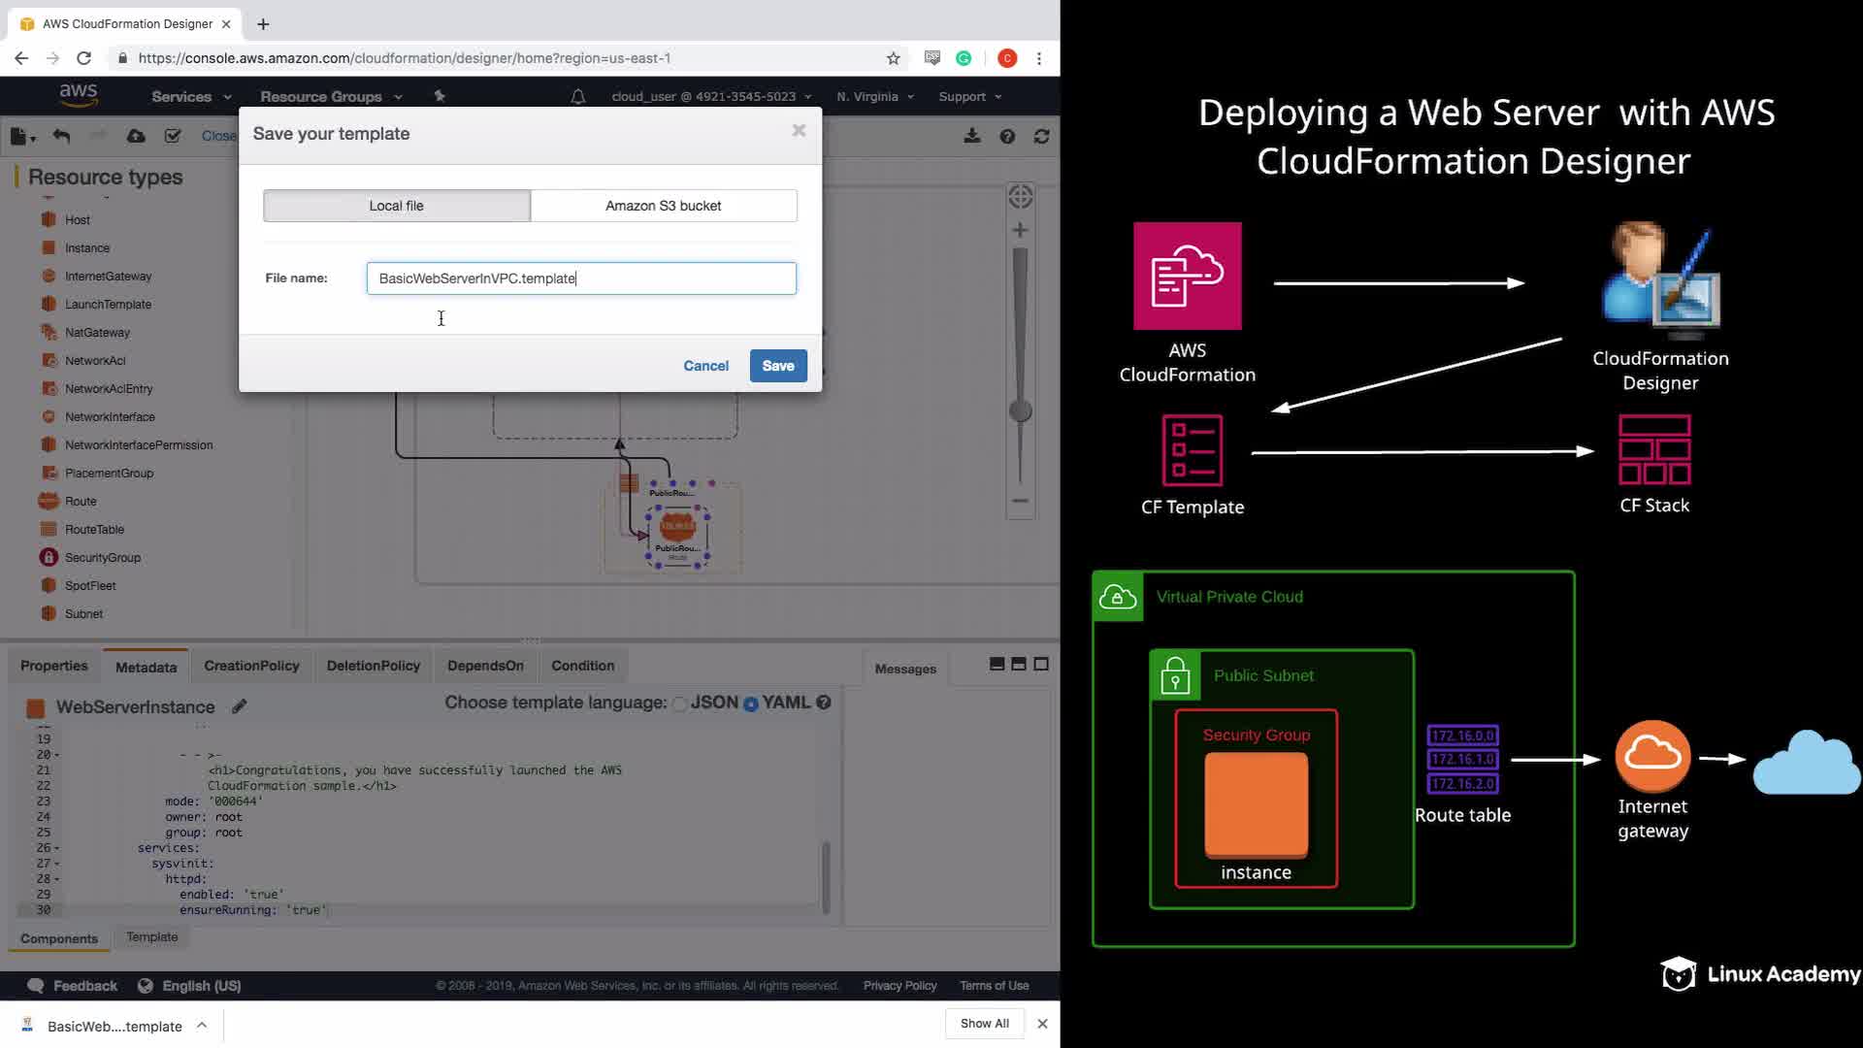
Task: Edit WebServerInstance name with pencil icon
Action: [x=239, y=706]
